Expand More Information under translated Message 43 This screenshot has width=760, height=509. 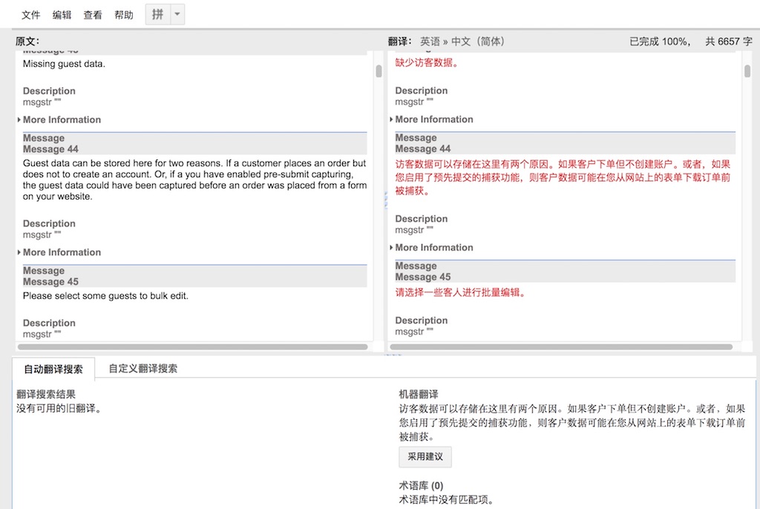(434, 119)
